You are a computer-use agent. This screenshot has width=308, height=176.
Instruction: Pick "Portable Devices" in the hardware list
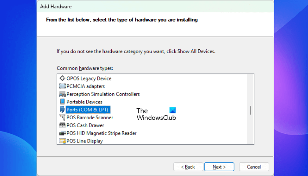(84, 102)
